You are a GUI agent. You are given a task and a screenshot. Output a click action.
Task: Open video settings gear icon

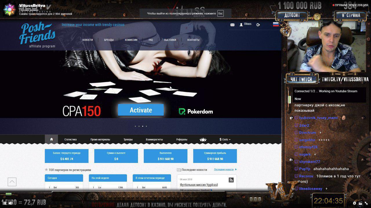354,203
